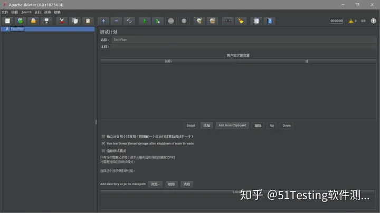Click the elapsed time display 00:00:00
380x213 pixels.
[x=336, y=21]
